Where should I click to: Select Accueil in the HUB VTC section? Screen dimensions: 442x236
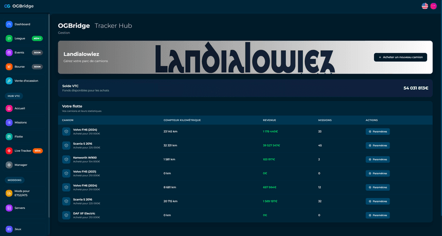(x=20, y=108)
